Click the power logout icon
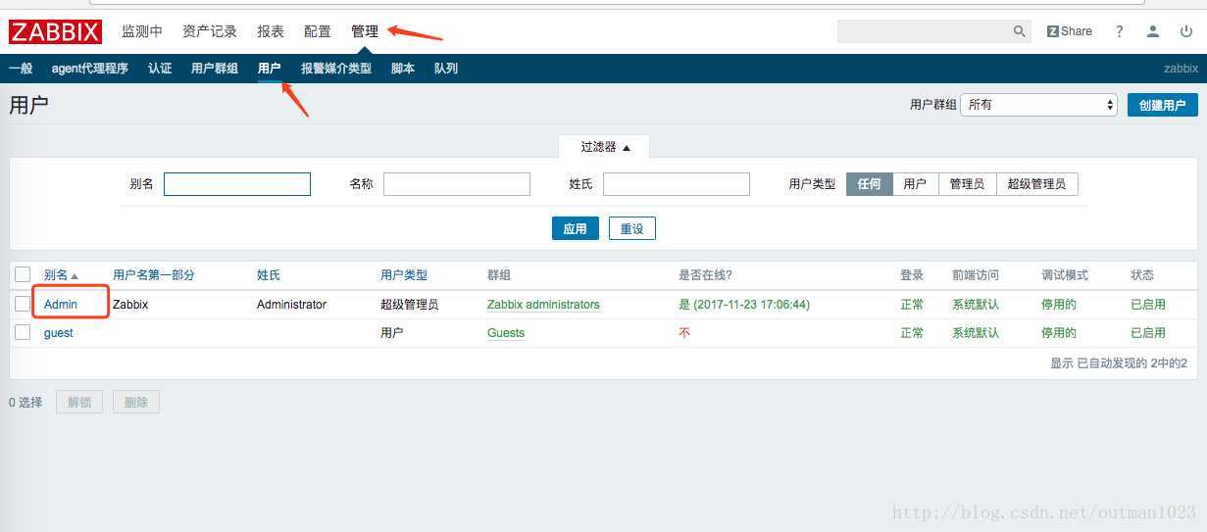 tap(1185, 31)
